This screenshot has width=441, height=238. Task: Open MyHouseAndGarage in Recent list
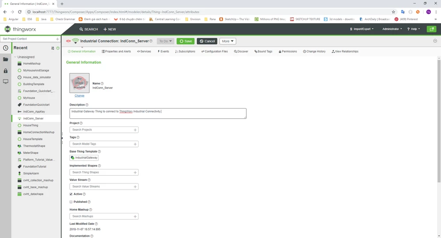pyautogui.click(x=36, y=70)
